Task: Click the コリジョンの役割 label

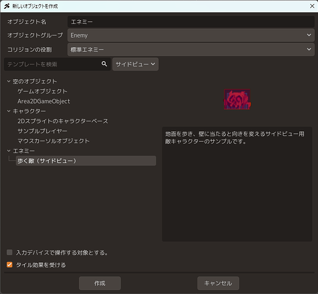Action: click(29, 49)
